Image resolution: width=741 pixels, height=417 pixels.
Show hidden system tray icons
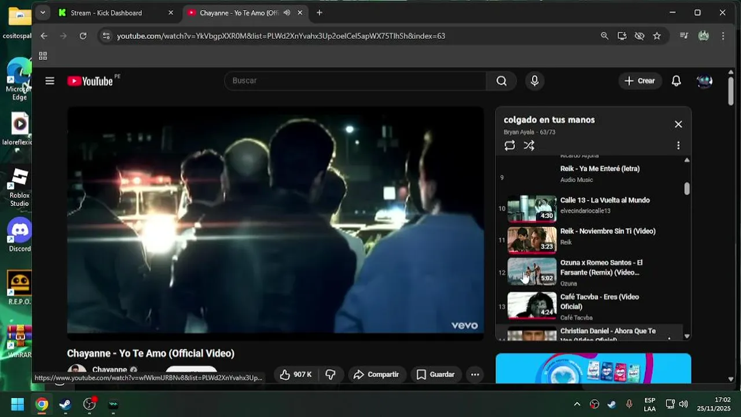tap(577, 404)
